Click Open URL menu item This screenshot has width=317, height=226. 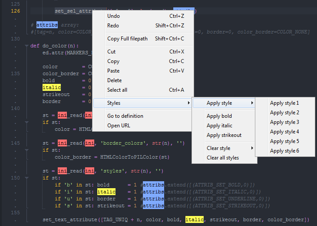pyautogui.click(x=119, y=126)
